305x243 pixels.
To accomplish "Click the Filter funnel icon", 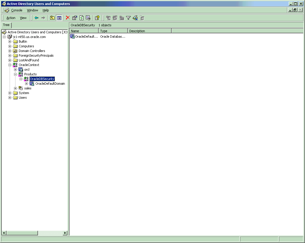I will pyautogui.click(x=128, y=18).
